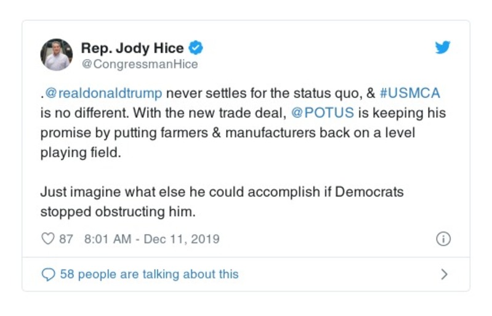Open the @realdonaldtrump mention
The height and width of the screenshot is (316, 492).
point(103,94)
